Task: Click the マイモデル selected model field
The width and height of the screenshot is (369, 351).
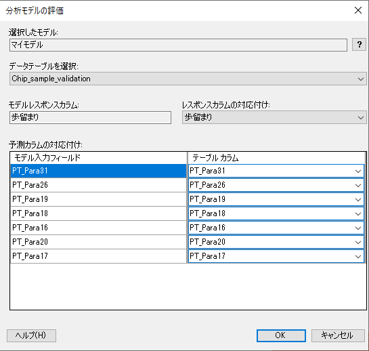Action: tap(178, 45)
